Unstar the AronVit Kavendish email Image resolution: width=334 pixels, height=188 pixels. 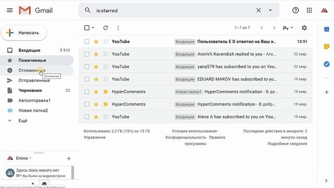(x=96, y=54)
